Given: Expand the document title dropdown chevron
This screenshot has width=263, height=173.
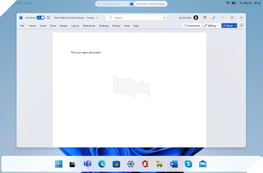Looking at the screenshot, I should tap(97, 18).
